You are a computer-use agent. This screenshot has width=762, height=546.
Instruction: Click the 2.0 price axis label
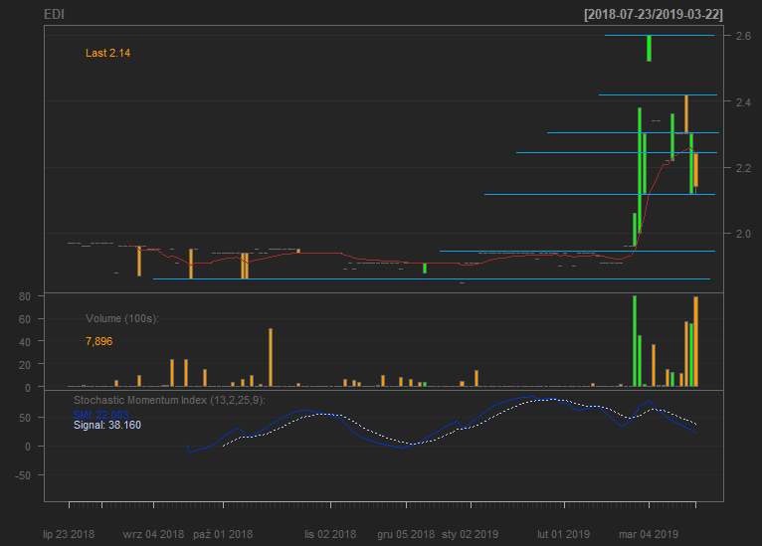(x=743, y=234)
